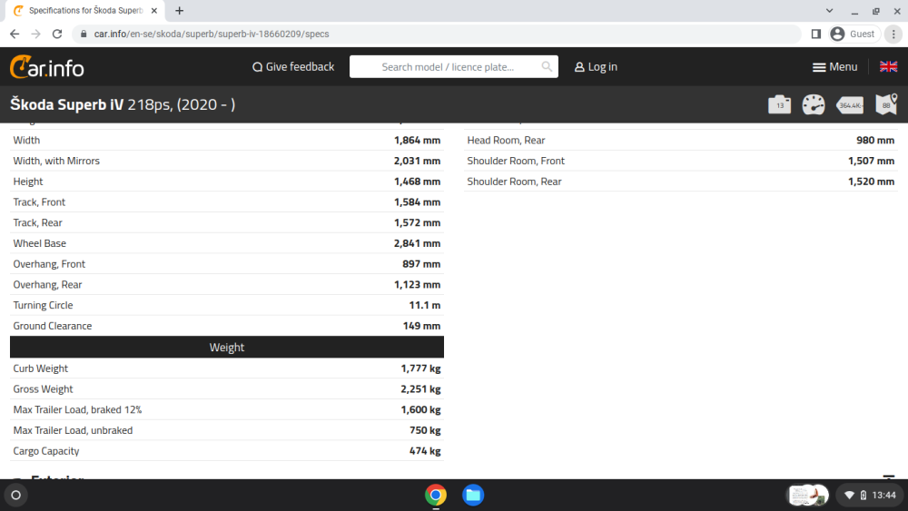Select the Track, Front label
This screenshot has width=908, height=511.
(x=39, y=202)
